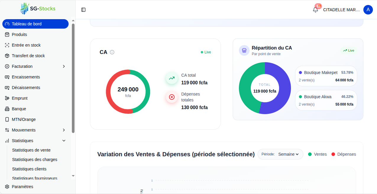Click the Boutique Akwa card
The width and height of the screenshot is (377, 194).
[326, 100]
